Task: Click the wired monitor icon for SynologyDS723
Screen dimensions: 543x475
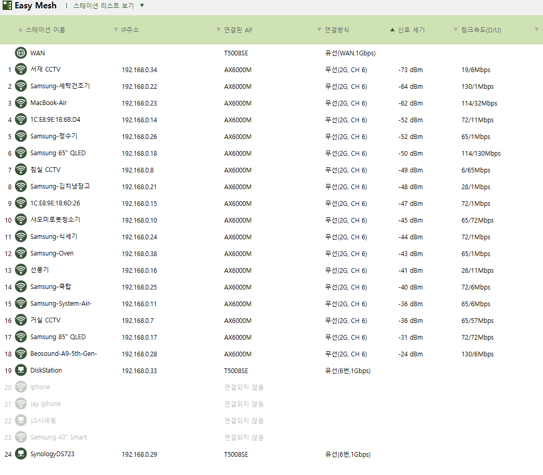Action: pyautogui.click(x=21, y=454)
